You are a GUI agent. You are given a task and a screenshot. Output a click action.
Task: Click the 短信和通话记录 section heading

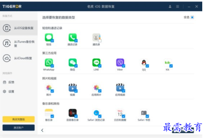pos(52,28)
